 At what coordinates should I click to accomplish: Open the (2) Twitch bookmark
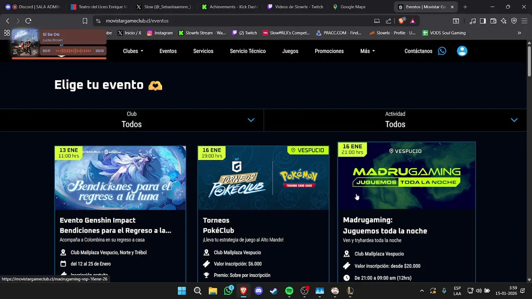tap(244, 33)
